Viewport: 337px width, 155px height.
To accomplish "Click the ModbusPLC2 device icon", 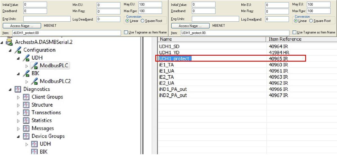I will click(35, 82).
